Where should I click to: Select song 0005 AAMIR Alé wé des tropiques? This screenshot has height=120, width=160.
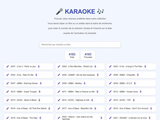coord(80,75)
